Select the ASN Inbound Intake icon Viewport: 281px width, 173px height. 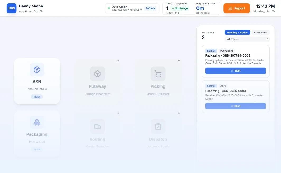click(37, 70)
